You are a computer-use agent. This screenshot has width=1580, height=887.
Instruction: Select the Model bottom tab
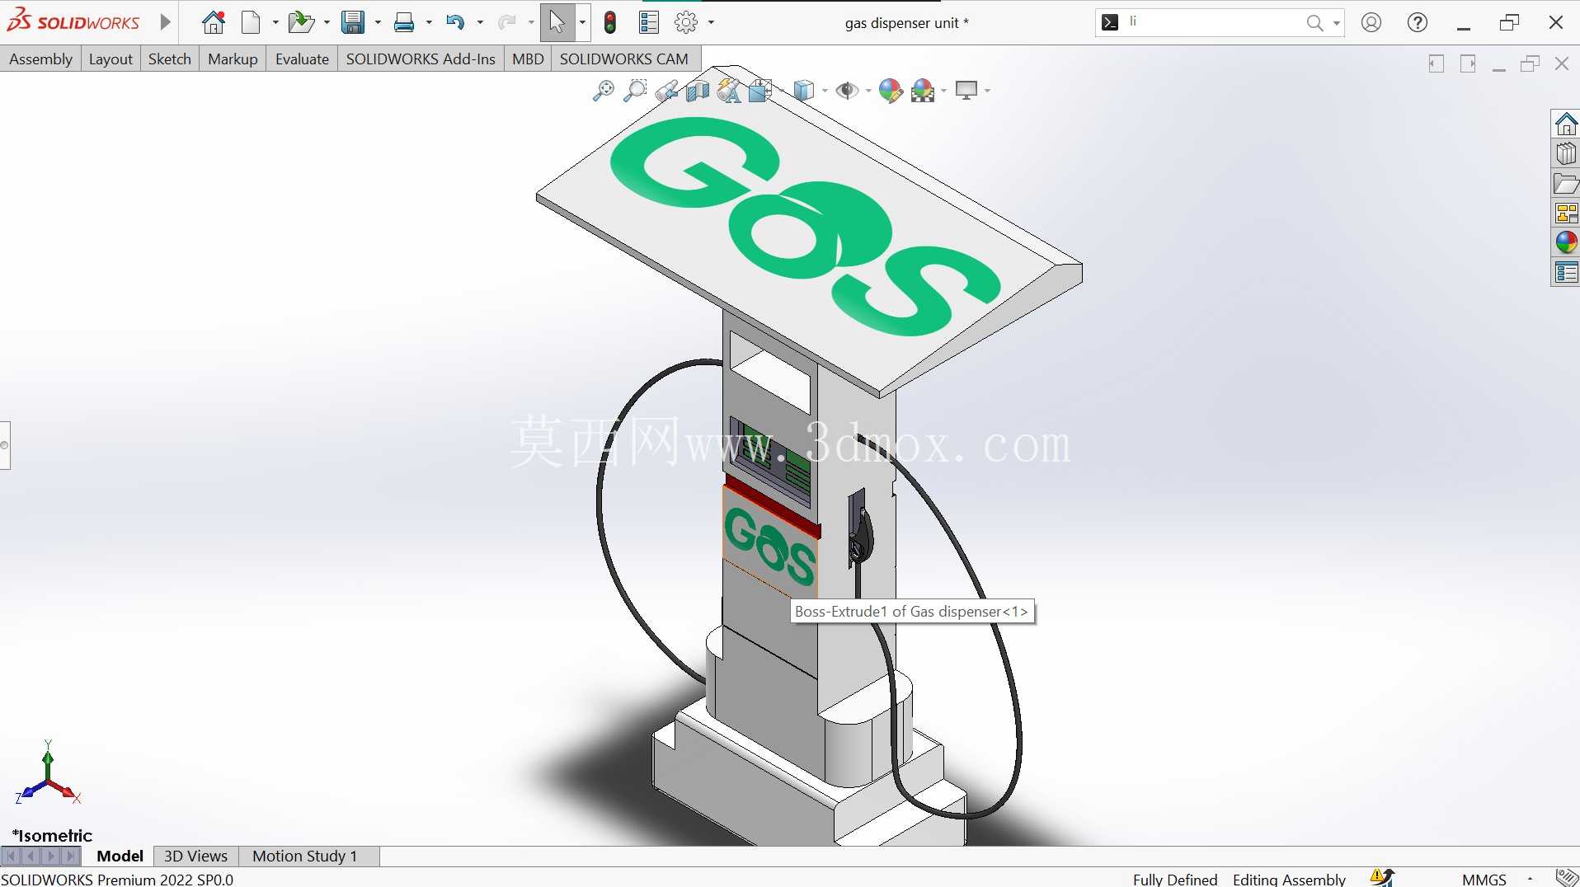click(120, 856)
